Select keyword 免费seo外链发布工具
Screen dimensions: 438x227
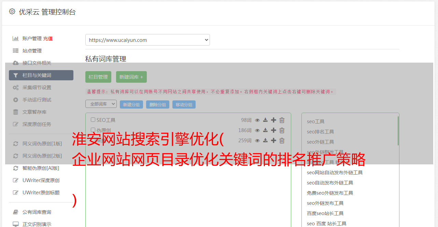pyautogui.click(x=330, y=193)
